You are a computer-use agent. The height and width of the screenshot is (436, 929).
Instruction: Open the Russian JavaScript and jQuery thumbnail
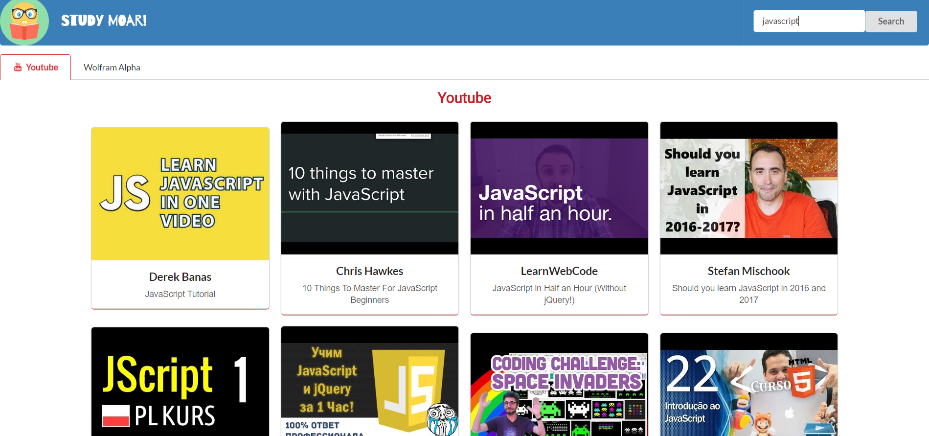370,381
